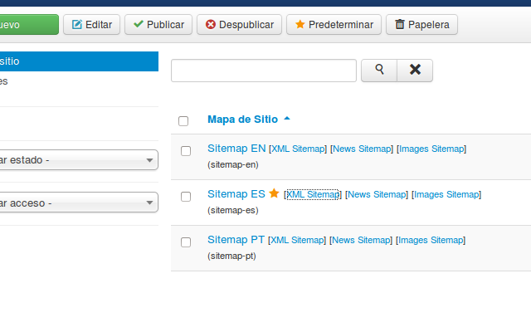
Task: Check the Sitemap EN row checkbox
Action: click(186, 150)
